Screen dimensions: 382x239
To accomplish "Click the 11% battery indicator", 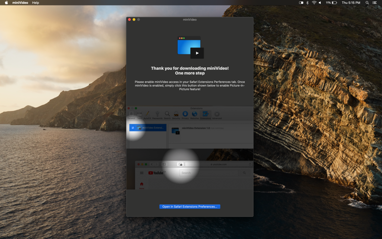I will [x=331, y=3].
